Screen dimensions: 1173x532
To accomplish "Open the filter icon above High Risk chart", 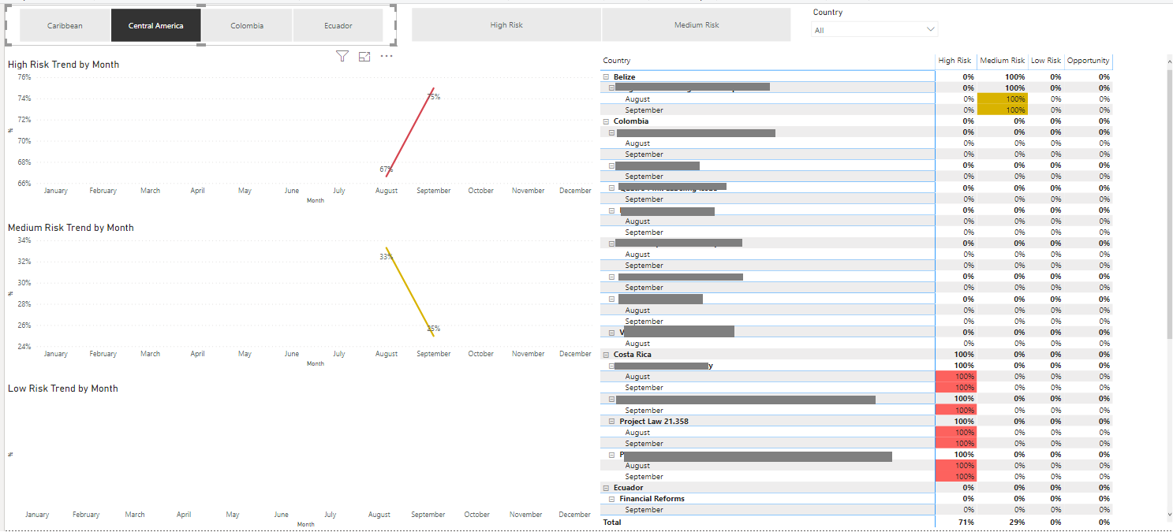I will click(342, 56).
